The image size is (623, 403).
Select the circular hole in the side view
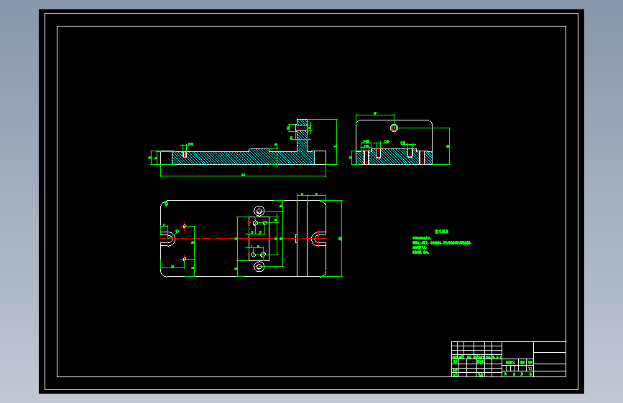[394, 128]
